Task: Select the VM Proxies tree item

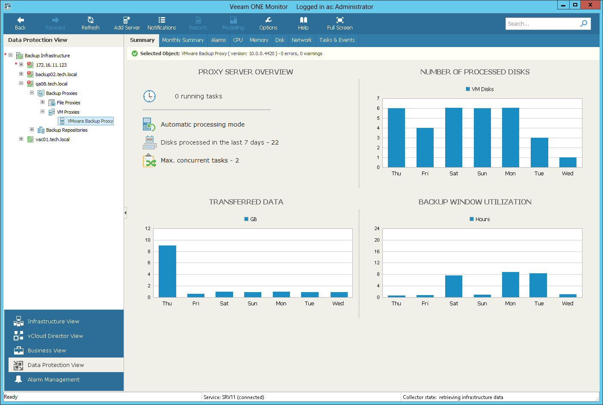Action: coord(68,112)
